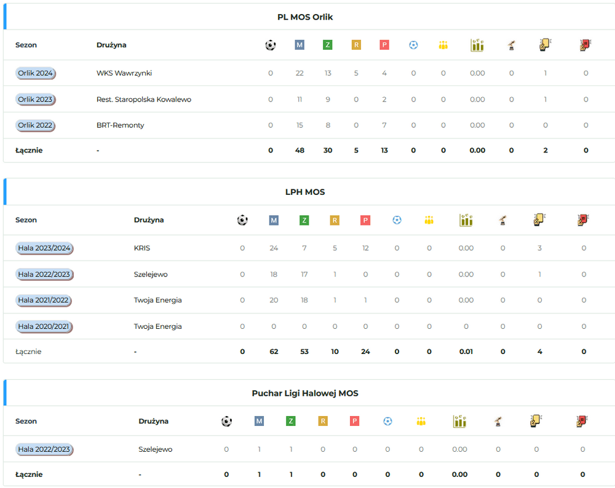This screenshot has height=488, width=615.
Task: Click orange R draws icon in LPH MOS header
Action: pos(335,220)
